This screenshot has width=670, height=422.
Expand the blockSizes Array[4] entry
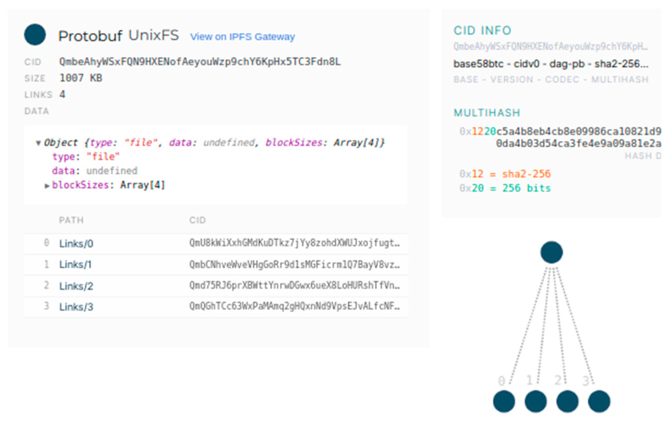tap(47, 186)
